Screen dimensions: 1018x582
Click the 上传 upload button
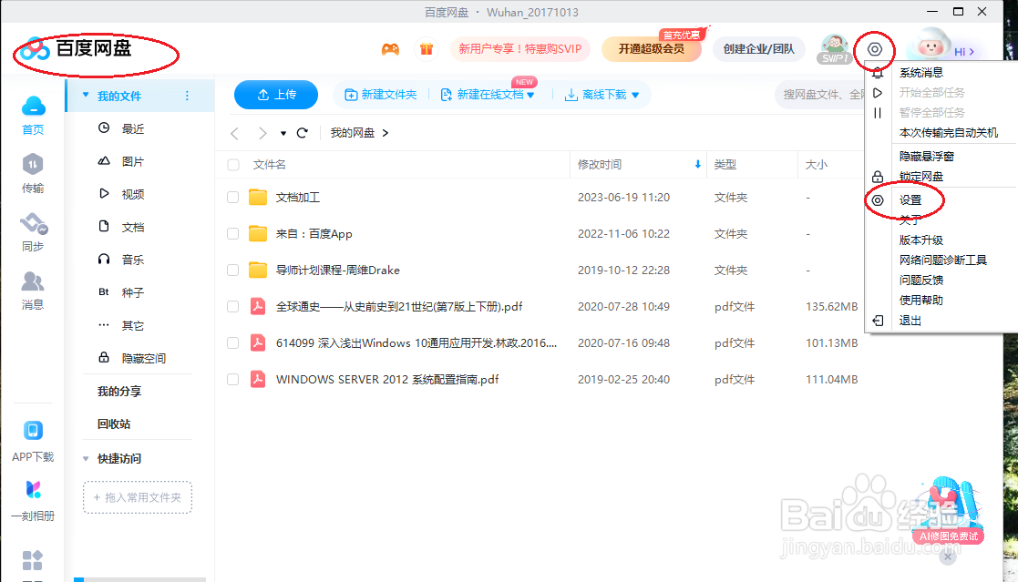tap(276, 95)
